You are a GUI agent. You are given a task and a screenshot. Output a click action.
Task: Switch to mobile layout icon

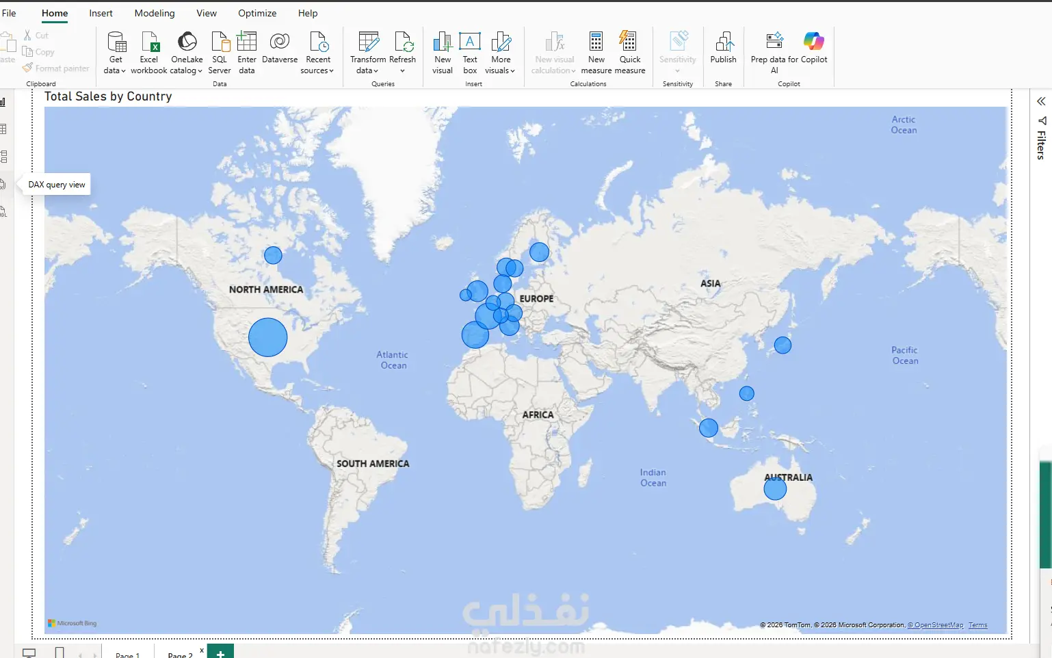point(60,653)
